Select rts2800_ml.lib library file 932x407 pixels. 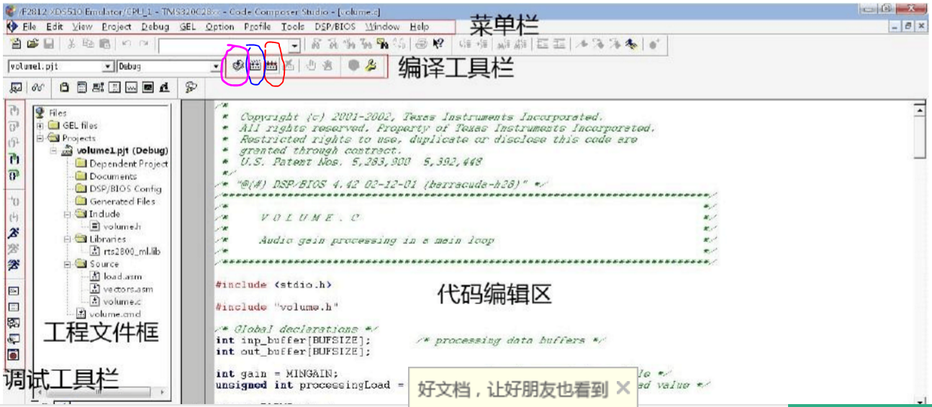132,251
